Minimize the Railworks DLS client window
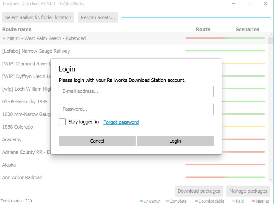 click(234, 4)
